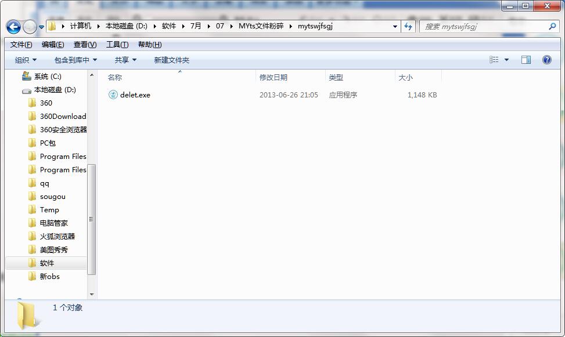Click date 2013-06-26 21:05 cell
The image size is (565, 337).
pos(289,95)
